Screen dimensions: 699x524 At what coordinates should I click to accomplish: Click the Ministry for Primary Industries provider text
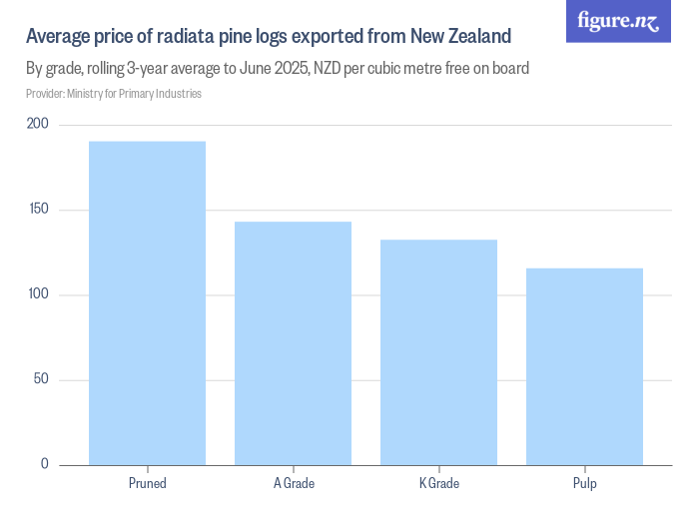click(x=114, y=94)
